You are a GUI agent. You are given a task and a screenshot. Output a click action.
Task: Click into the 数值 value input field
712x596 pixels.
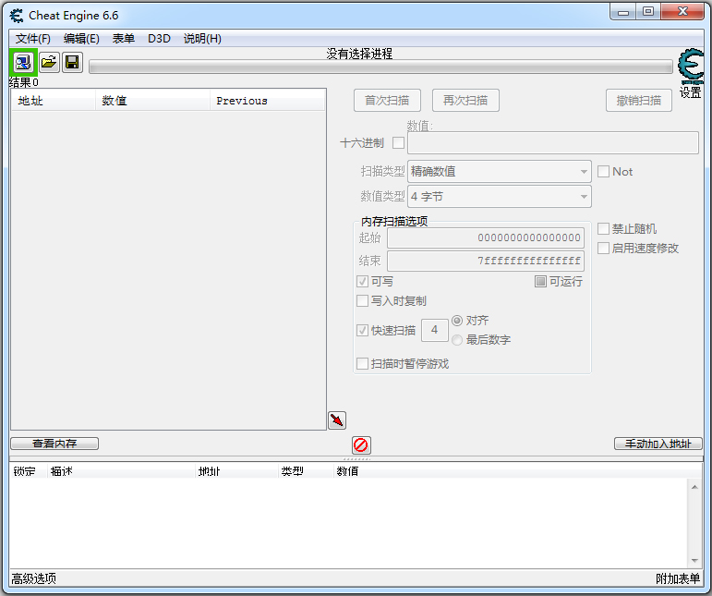553,142
